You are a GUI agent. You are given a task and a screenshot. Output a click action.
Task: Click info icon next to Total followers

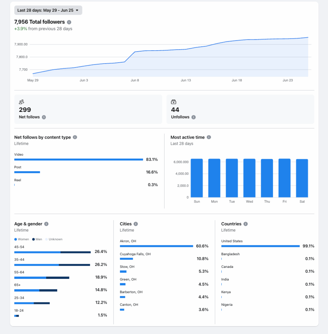pos(69,22)
